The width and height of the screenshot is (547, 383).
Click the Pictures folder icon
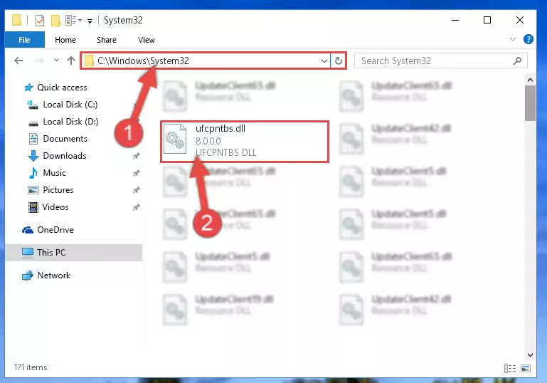pyautogui.click(x=33, y=190)
